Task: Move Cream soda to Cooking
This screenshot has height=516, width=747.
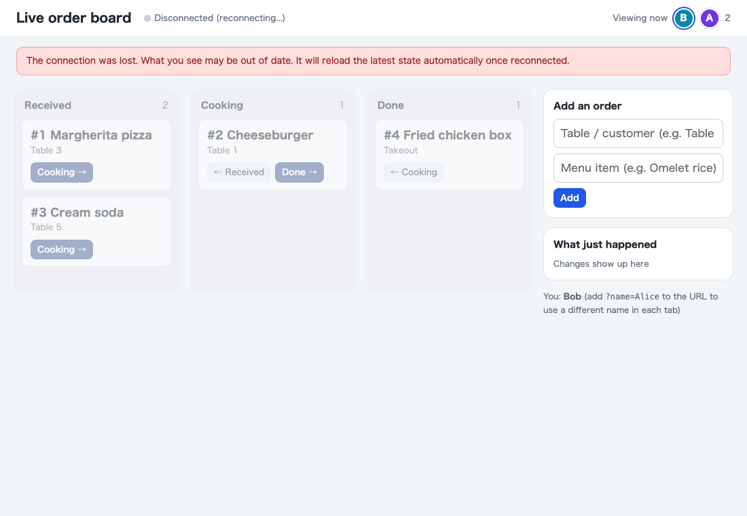Action: 61,250
